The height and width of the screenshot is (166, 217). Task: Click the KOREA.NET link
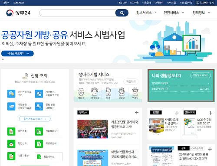19,3
